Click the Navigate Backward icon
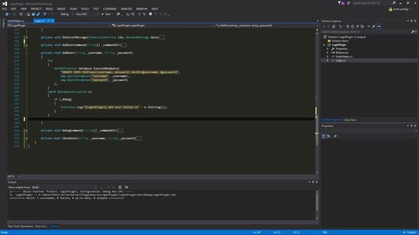 pos(7,14)
